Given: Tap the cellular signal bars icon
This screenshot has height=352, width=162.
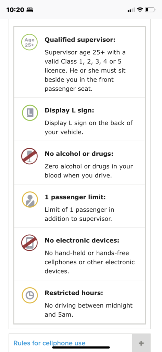Looking at the screenshot, I should [x=131, y=10].
